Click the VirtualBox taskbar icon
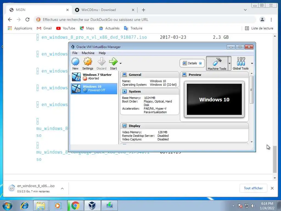 [x=92, y=206]
